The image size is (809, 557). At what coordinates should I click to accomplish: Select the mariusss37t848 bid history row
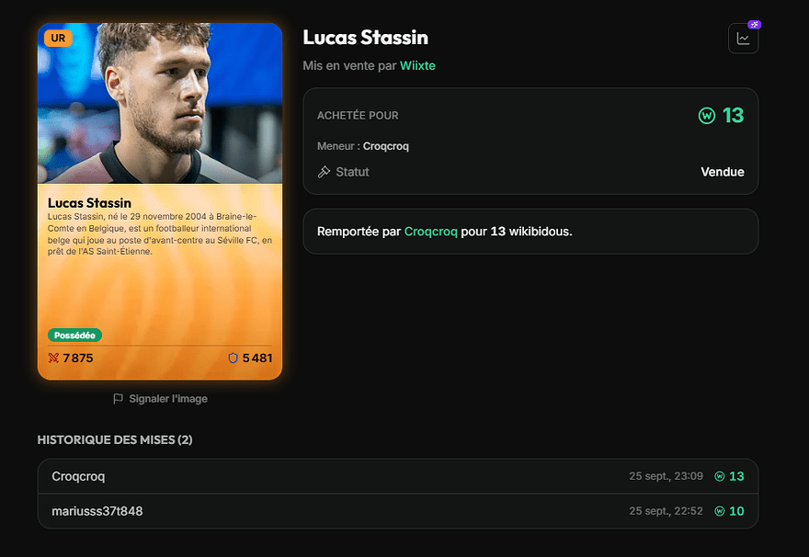[398, 511]
